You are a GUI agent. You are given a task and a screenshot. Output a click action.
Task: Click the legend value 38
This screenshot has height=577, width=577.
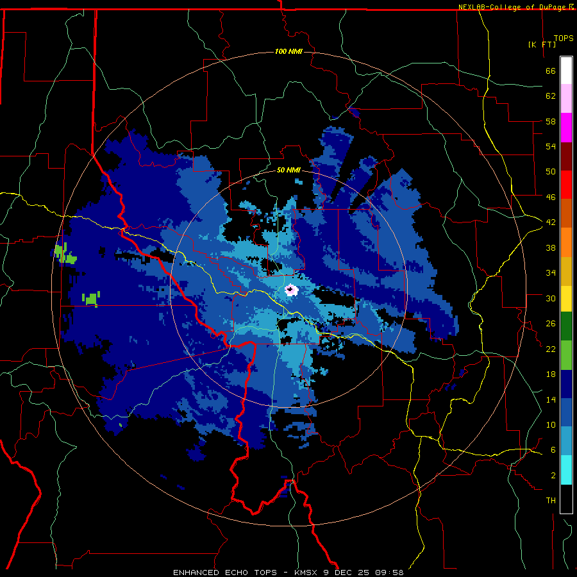coord(551,247)
